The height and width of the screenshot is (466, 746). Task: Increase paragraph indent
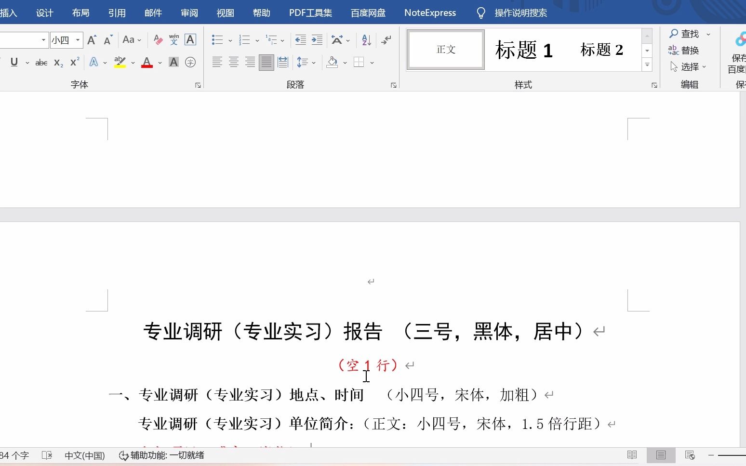(317, 40)
